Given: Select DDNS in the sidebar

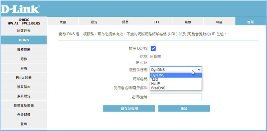Looking at the screenshot, I should click(24, 40).
